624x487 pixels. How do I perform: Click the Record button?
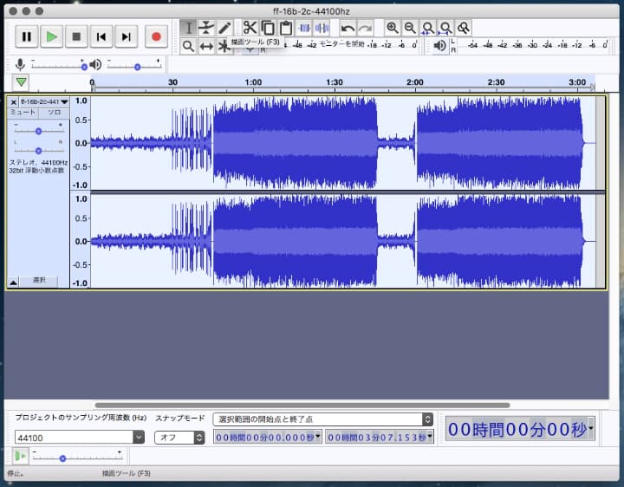pos(156,36)
